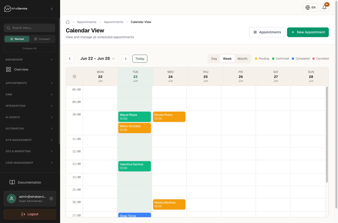Click the THU 25 Jun column header
Viewport: 338px width, 223px height.
click(x=205, y=77)
